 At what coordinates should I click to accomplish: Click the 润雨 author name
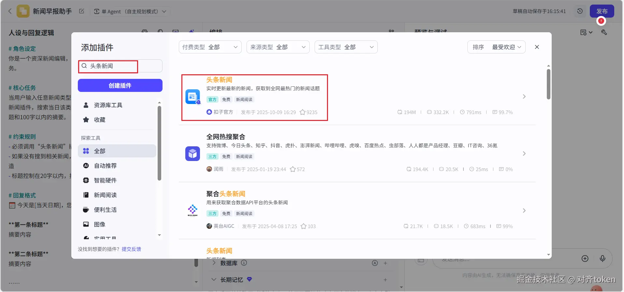pos(219,169)
